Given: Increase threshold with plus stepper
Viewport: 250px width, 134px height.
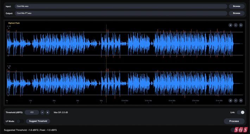Looking at the screenshot, I should tap(48, 112).
